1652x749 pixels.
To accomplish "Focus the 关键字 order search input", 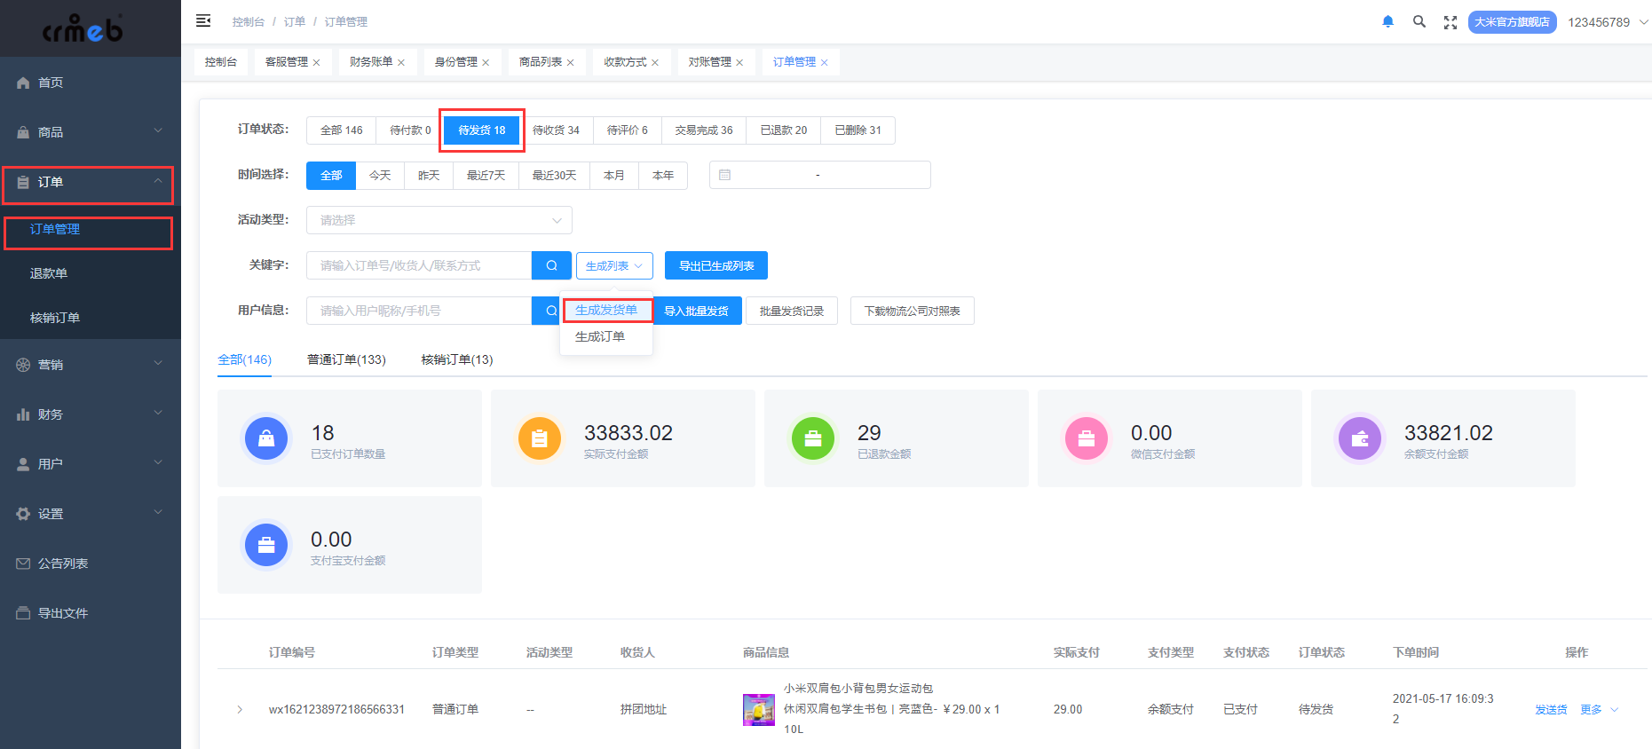I will [419, 265].
